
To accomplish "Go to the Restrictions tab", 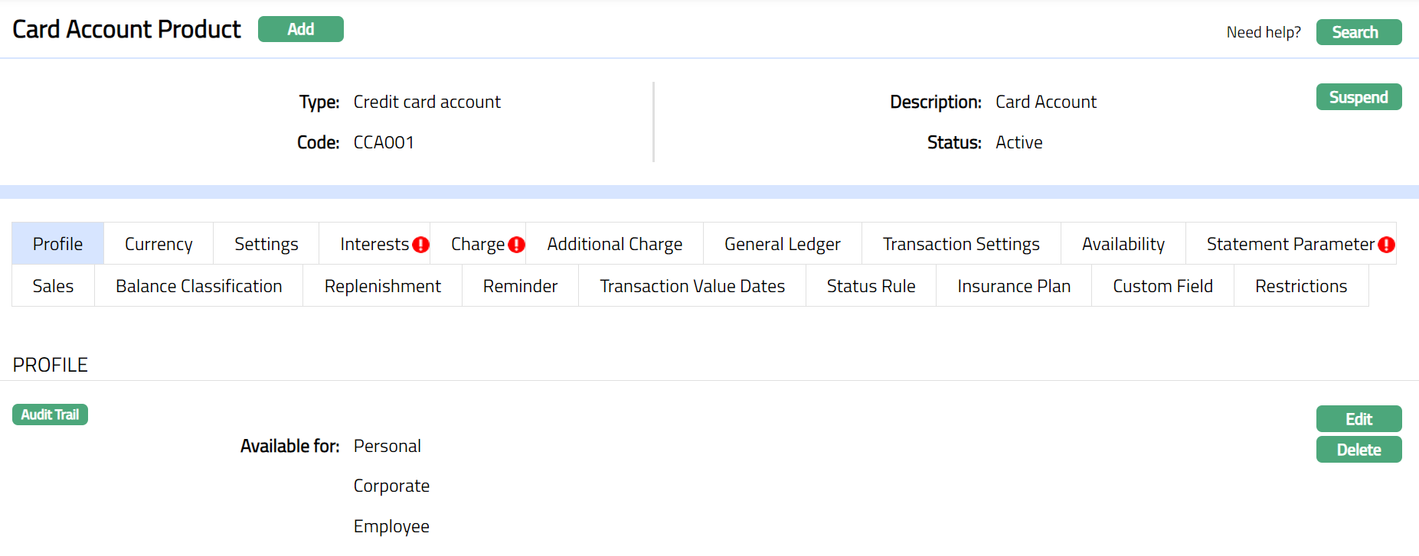I will click(1300, 286).
